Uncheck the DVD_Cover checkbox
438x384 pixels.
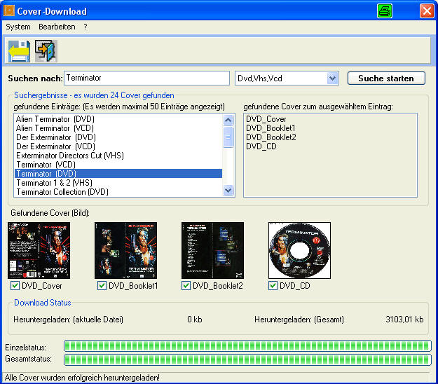pyautogui.click(x=15, y=286)
